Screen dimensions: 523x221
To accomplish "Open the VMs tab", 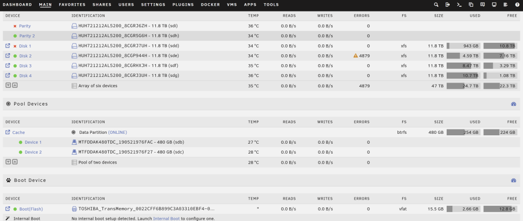I will tap(232, 5).
